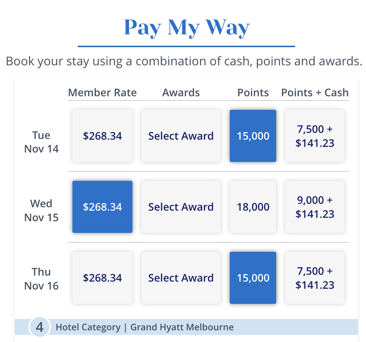The image size is (366, 342).
Task: Choose Select Award for Tue Nov 14
Action: point(181,136)
